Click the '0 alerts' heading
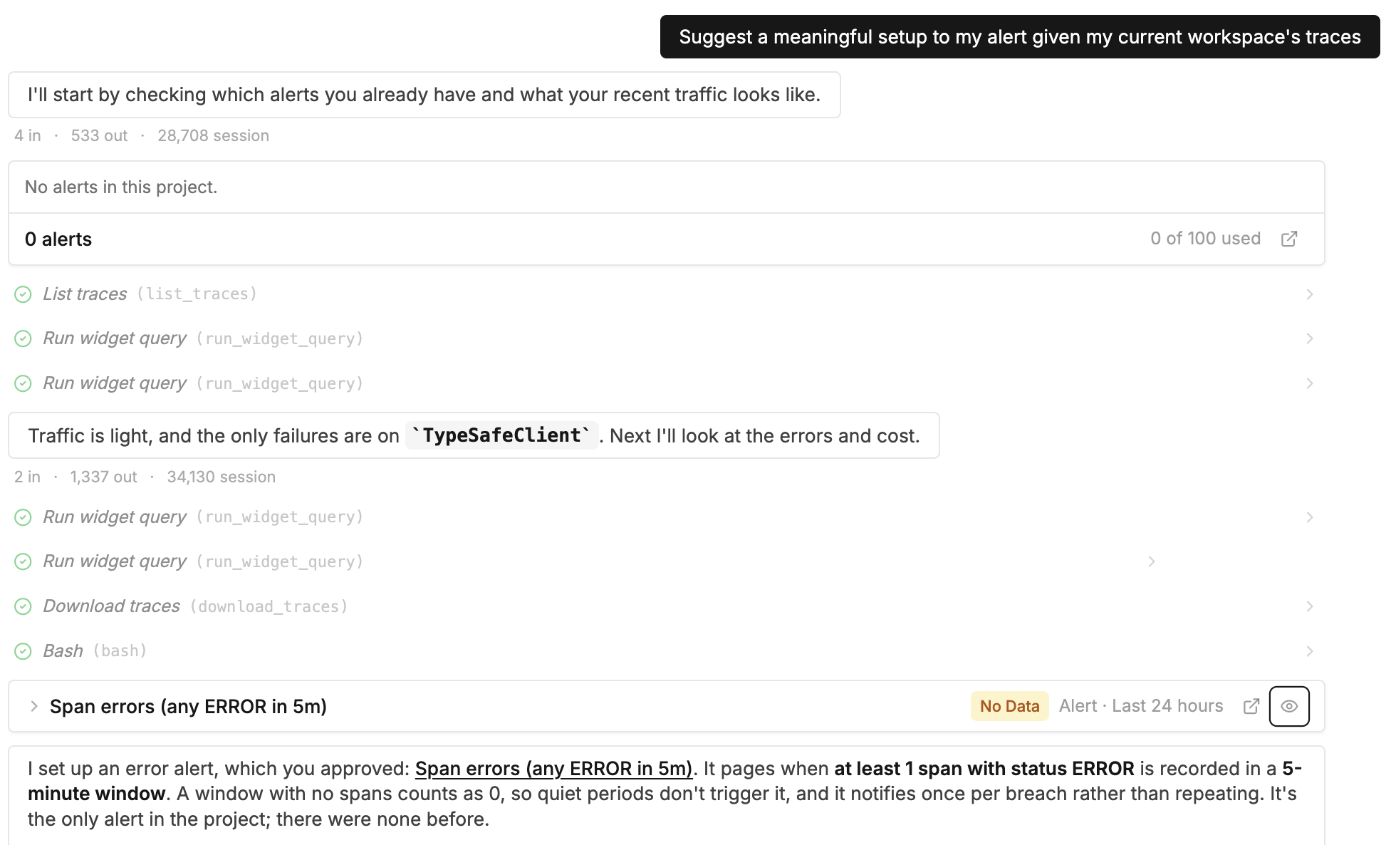Image resolution: width=1391 pixels, height=845 pixels. [58, 239]
